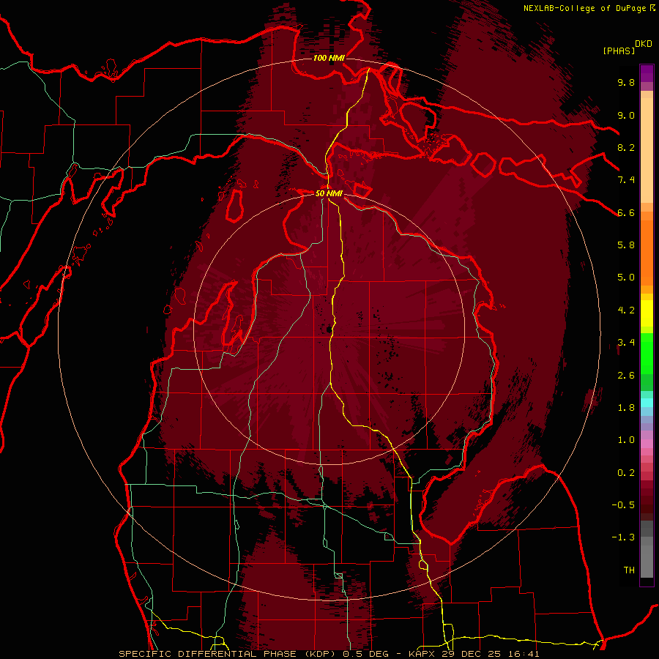
Task: Click the 1.8 legend value
Action: [626, 408]
